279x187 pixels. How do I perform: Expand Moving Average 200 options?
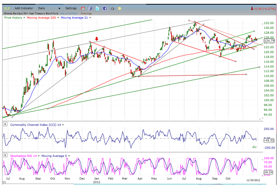coord(57,18)
